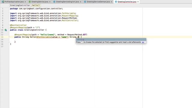The image size is (192, 108).
Task: Collapse the import block fold marker on line 3
Action: pos(9,13)
